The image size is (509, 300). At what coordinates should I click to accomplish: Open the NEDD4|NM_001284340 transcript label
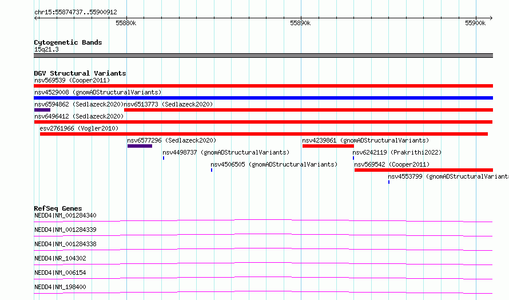(65, 215)
